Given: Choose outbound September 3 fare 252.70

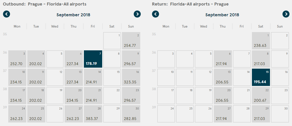Looking at the screenshot, I should click(17, 59).
